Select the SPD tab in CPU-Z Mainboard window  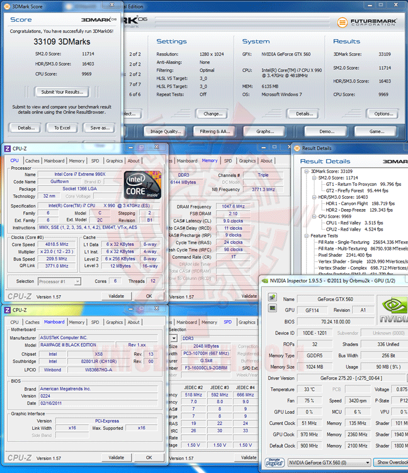(95, 322)
